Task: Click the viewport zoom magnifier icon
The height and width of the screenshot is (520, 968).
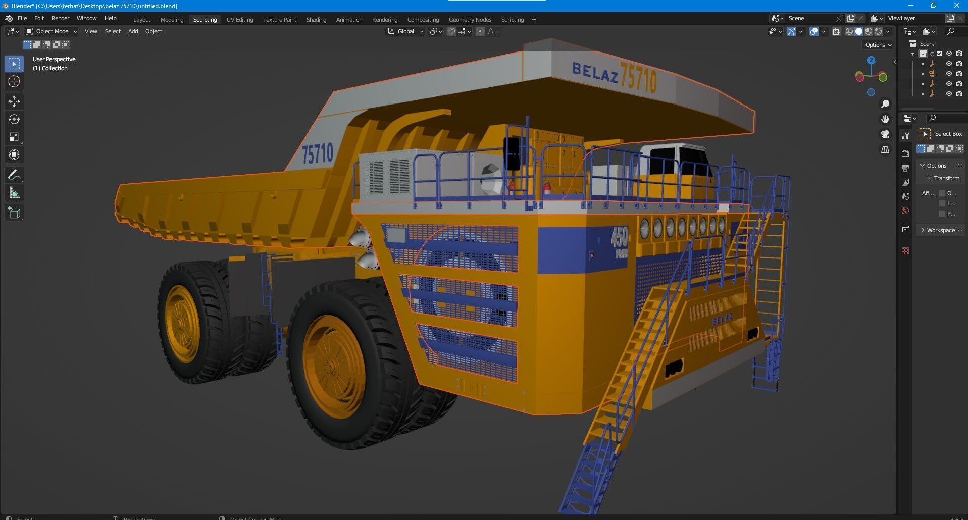Action: pyautogui.click(x=885, y=104)
